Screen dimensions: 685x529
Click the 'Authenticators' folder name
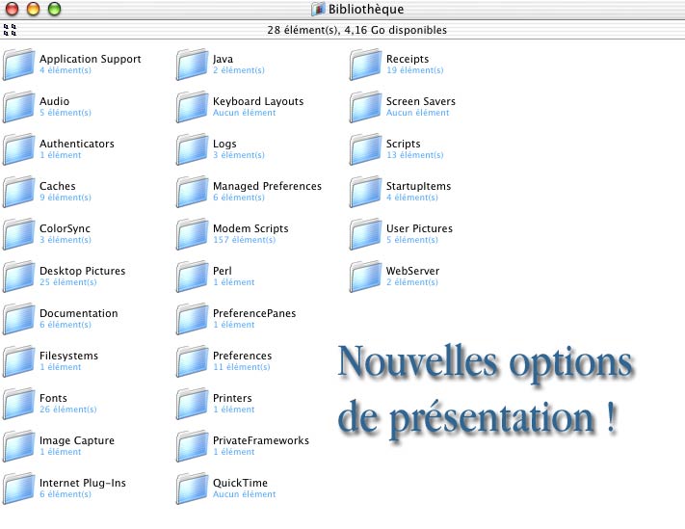[x=77, y=144]
